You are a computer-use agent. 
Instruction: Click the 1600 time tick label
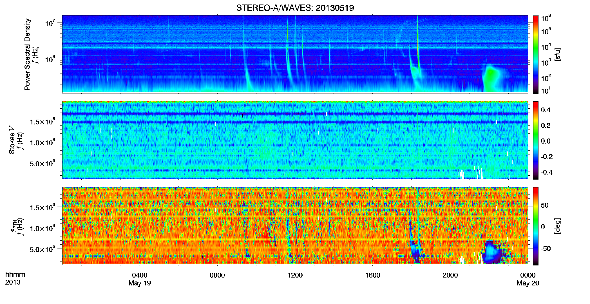click(x=373, y=275)
